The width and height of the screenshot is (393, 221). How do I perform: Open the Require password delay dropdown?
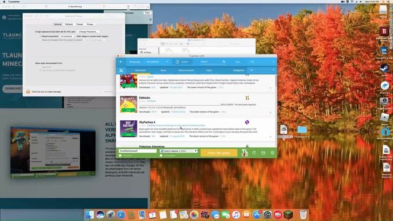point(67,36)
